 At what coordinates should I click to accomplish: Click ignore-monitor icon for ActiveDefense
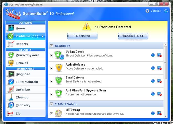pyautogui.click(x=159, y=68)
